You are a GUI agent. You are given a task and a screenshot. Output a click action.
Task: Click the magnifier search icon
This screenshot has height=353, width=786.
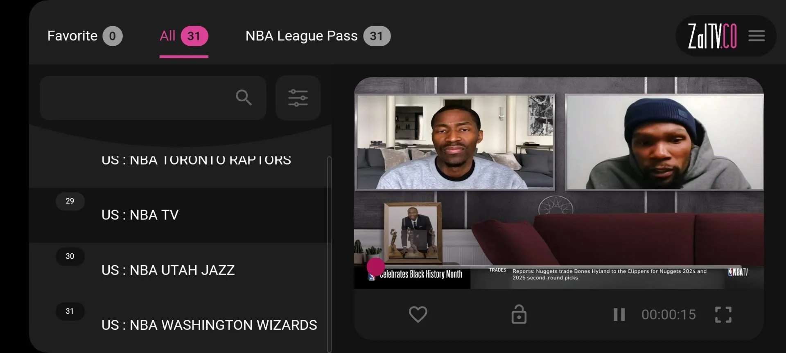(x=244, y=98)
